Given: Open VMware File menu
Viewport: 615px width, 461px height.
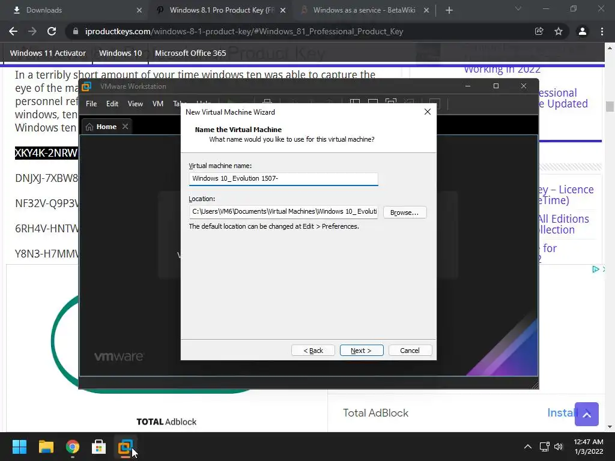Looking at the screenshot, I should pyautogui.click(x=91, y=104).
